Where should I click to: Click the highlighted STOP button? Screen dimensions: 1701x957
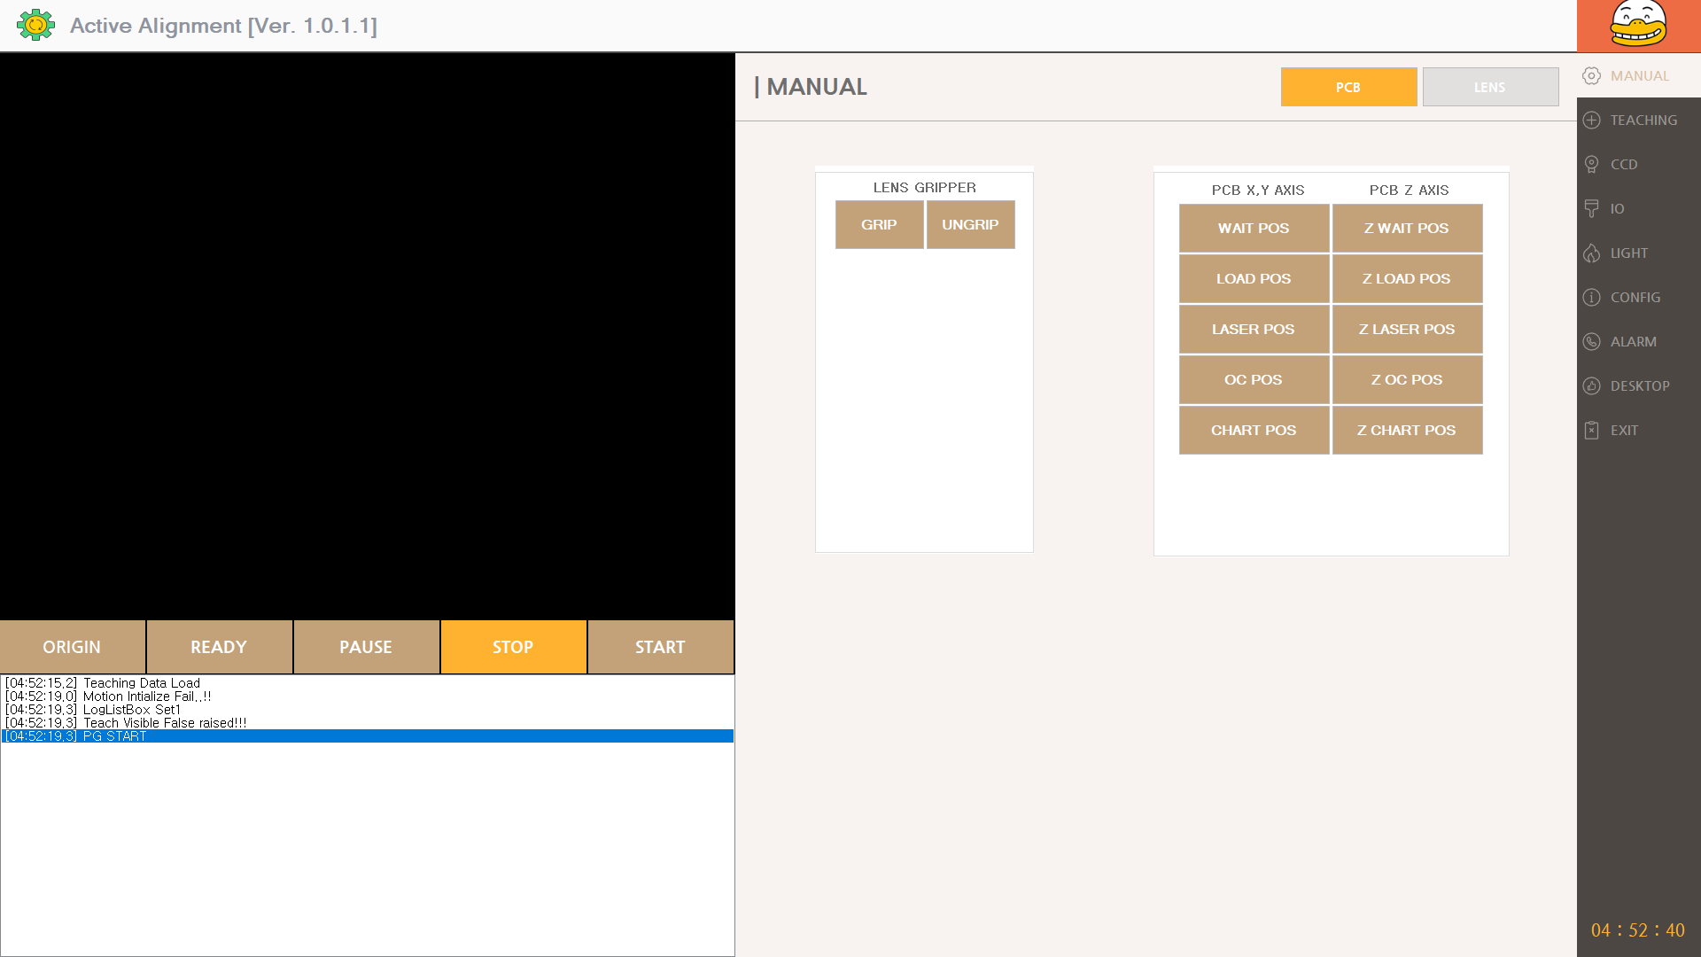point(513,647)
